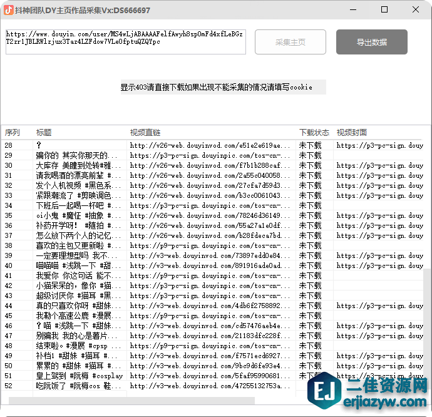Select row titled 怎么放下两个人的记忆

click(212, 235)
